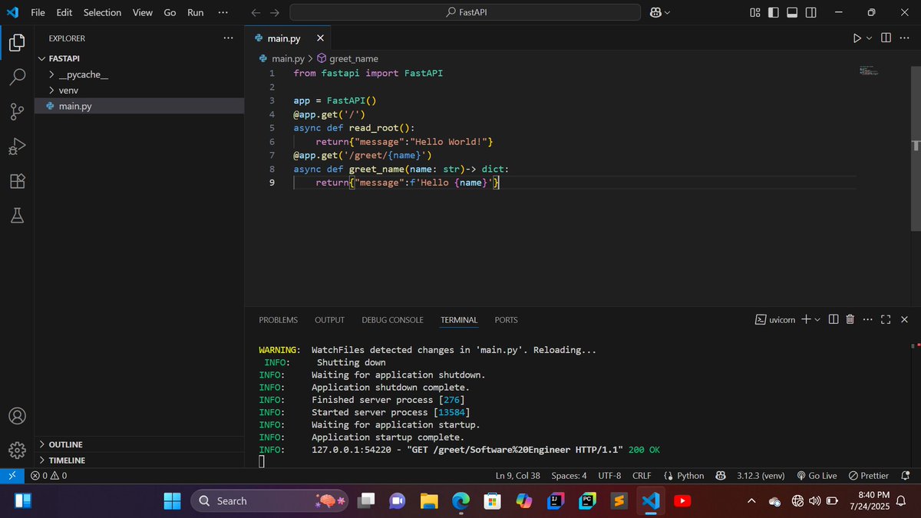The width and height of the screenshot is (921, 518).
Task: Run Python file with play button
Action: [857, 38]
